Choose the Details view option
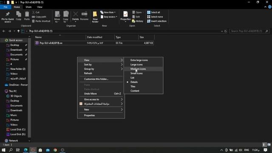The width and height of the screenshot is (272, 153). click(x=144, y=82)
